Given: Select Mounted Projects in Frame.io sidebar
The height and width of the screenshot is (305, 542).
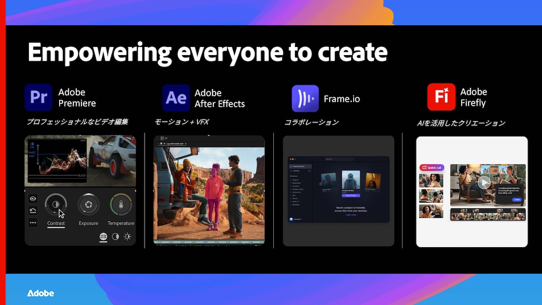Looking at the screenshot, I should (299, 166).
